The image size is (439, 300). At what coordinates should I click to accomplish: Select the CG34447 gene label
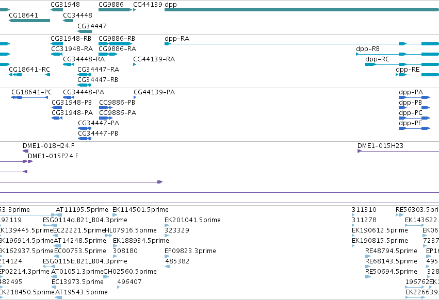point(92,26)
